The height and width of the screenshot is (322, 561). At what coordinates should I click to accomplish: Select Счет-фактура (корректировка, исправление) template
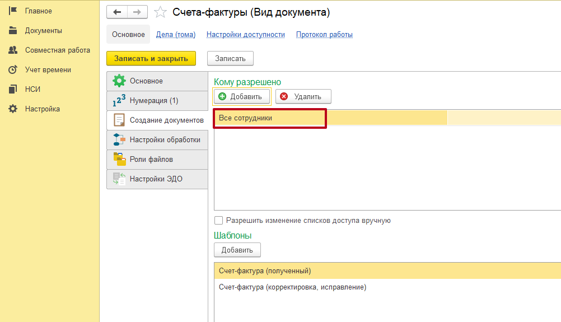pos(292,287)
